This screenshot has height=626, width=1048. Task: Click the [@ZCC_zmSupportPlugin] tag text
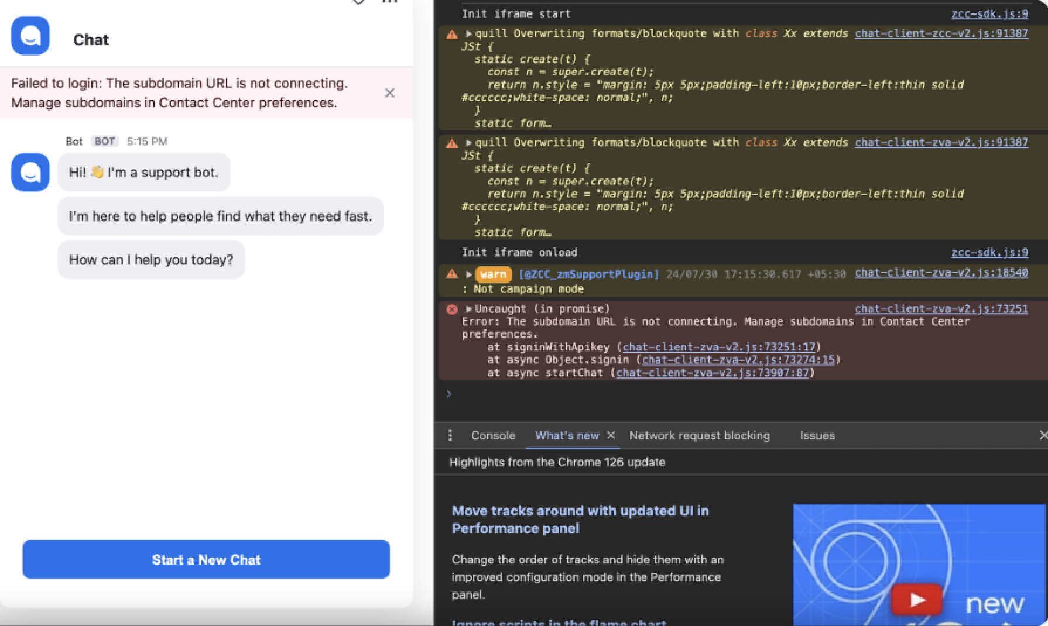click(x=589, y=274)
